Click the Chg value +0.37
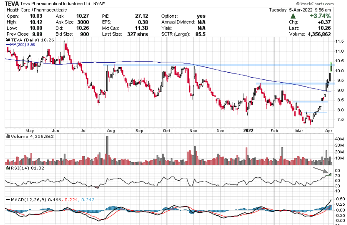Image resolution: width=347 pixels, height=225 pixels. [x=324, y=22]
